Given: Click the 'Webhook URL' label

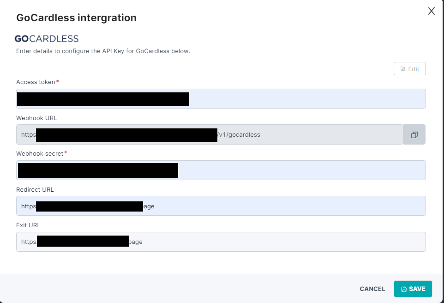Looking at the screenshot, I should 36,118.
